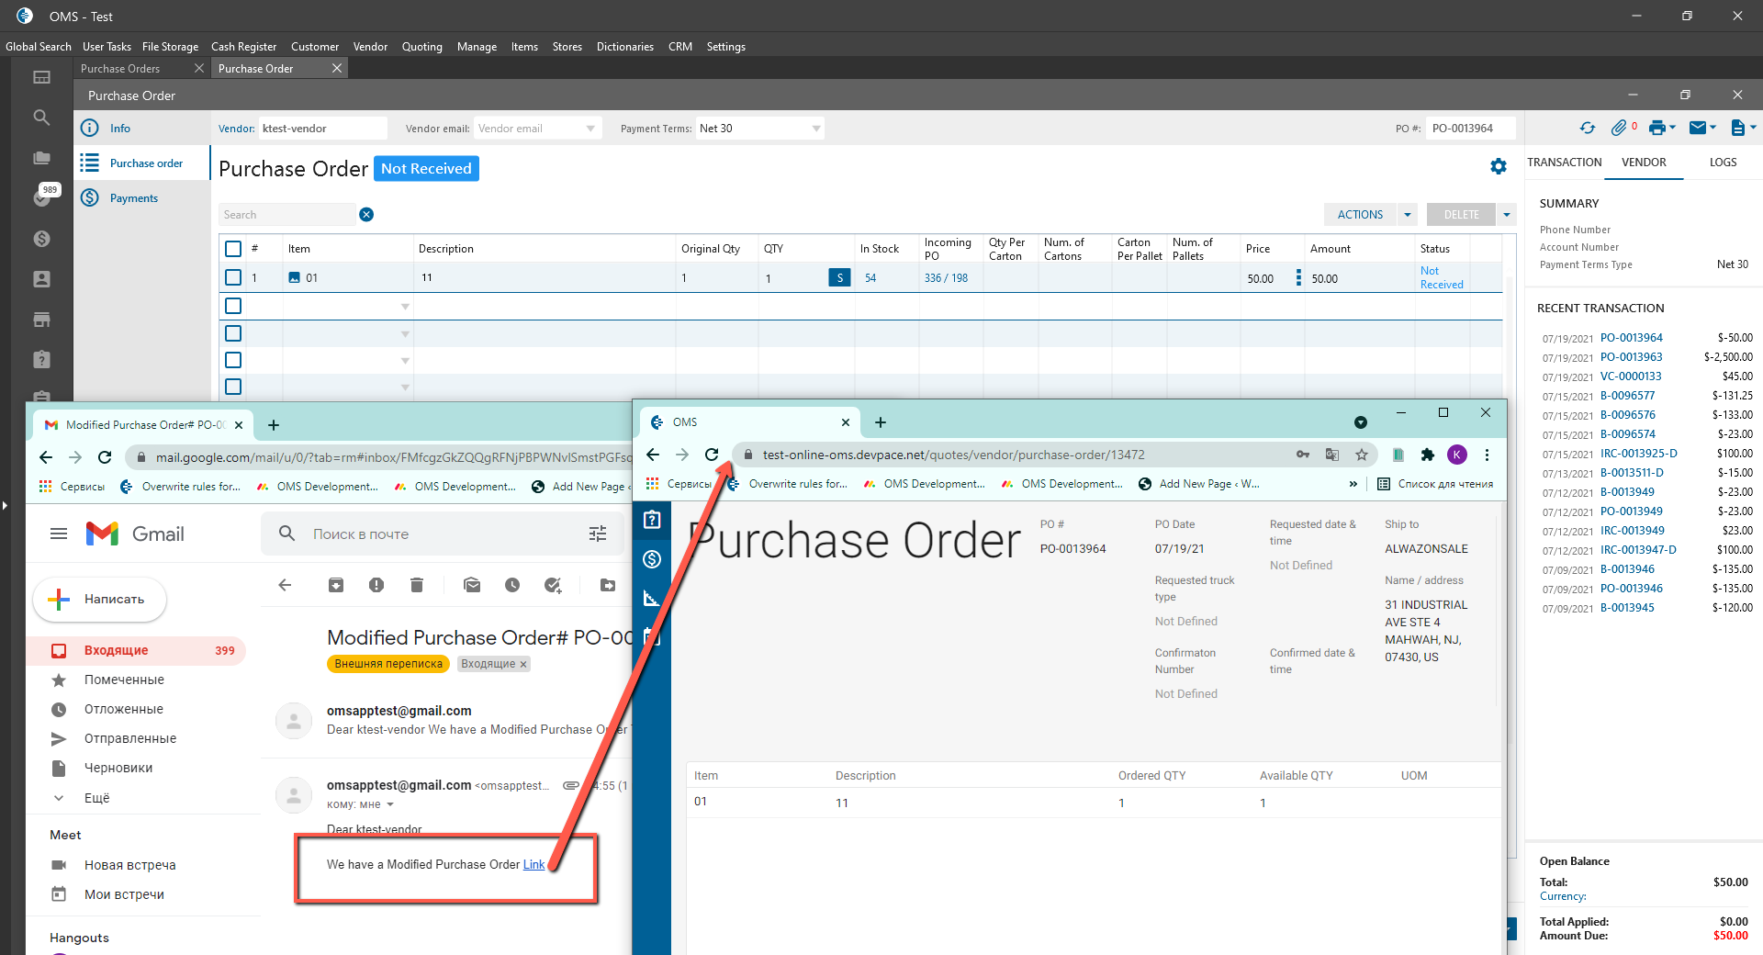
Task: Mark email as unread in Gmail toolbar
Action: point(472,585)
